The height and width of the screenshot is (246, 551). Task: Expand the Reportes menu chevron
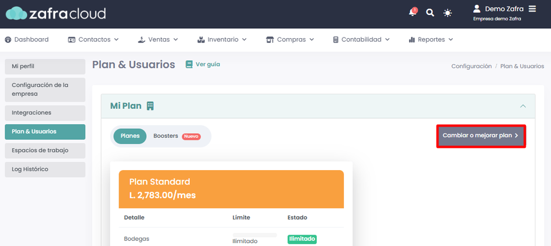(x=451, y=39)
